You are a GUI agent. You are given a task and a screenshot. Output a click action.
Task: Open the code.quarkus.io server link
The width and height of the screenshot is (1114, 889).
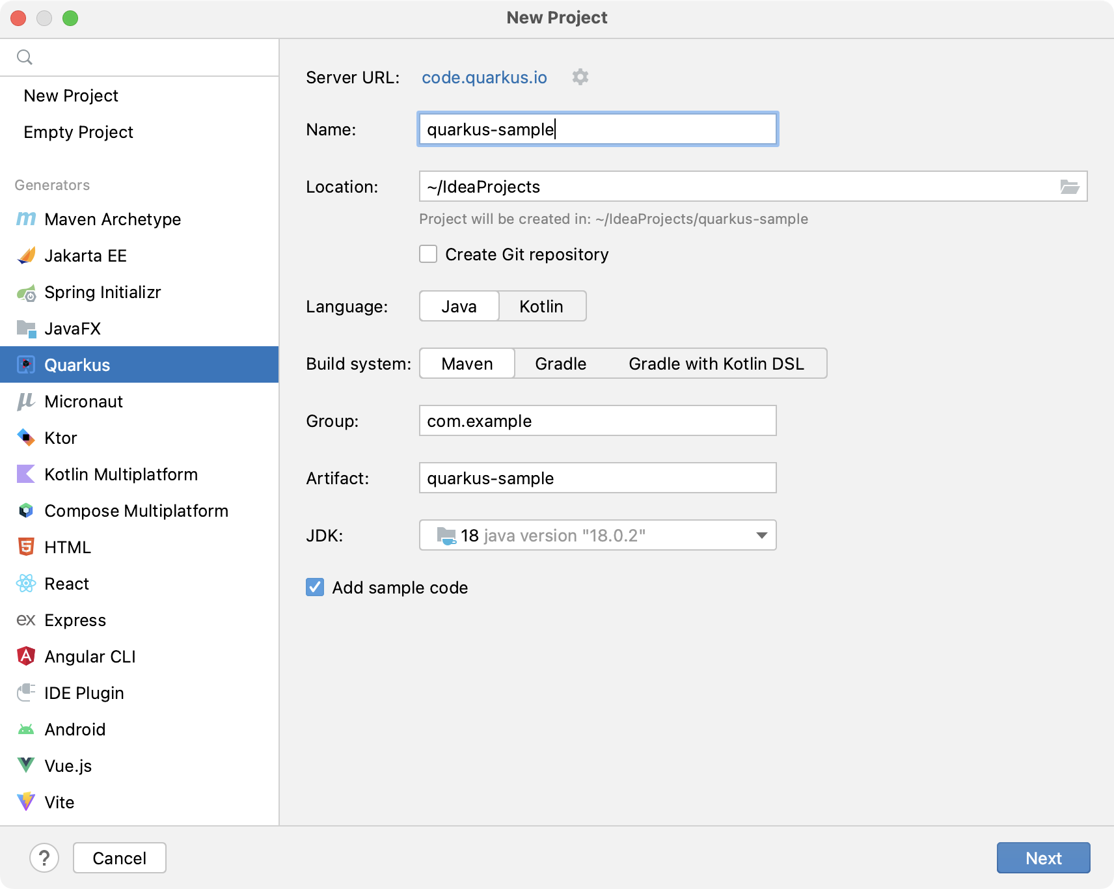pos(484,77)
